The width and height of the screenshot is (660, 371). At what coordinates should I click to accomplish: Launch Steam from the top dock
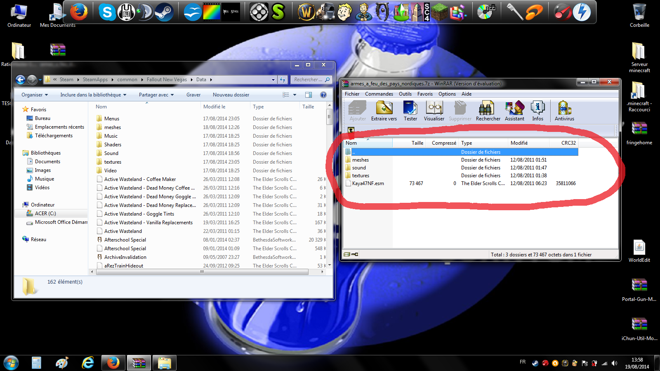tap(164, 12)
